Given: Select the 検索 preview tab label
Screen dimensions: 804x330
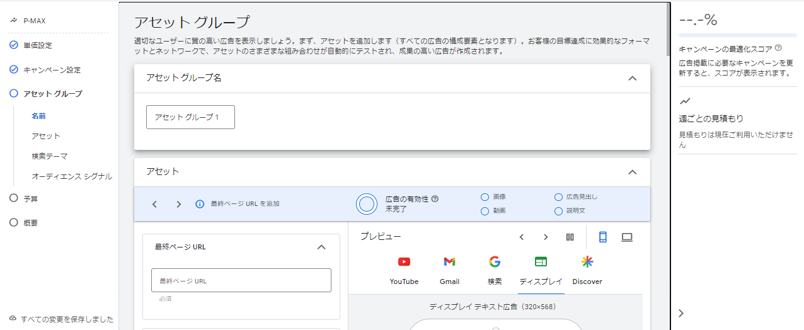Looking at the screenshot, I should 495,282.
